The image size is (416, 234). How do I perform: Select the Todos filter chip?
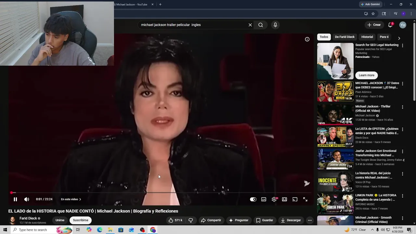[x=324, y=37]
